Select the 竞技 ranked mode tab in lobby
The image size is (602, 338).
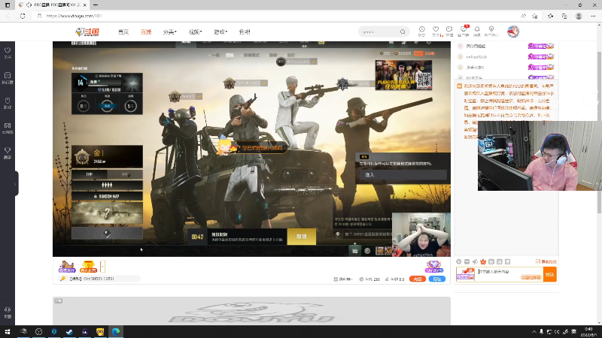point(230,55)
